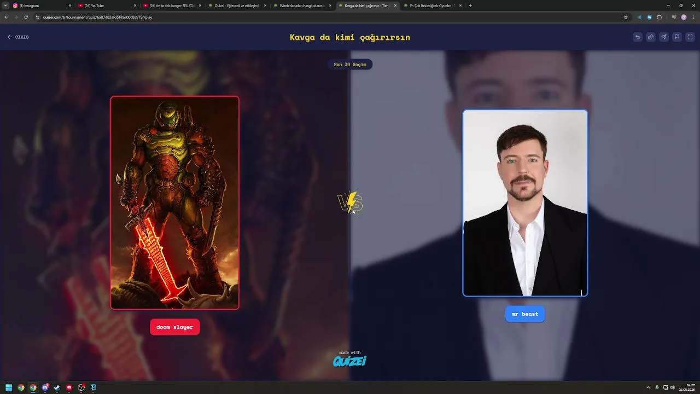Open the tab search dropdown arrow
The height and width of the screenshot is (394, 700).
pyautogui.click(x=5, y=5)
